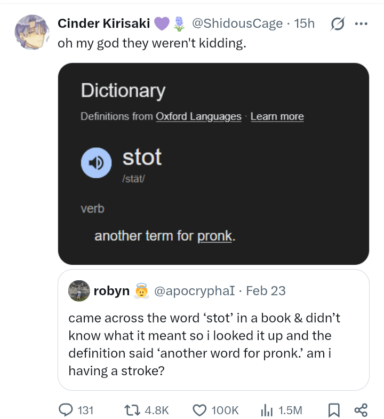The height and width of the screenshot is (419, 384).
Task: Open the dictionary screenshot image
Action: [213, 197]
